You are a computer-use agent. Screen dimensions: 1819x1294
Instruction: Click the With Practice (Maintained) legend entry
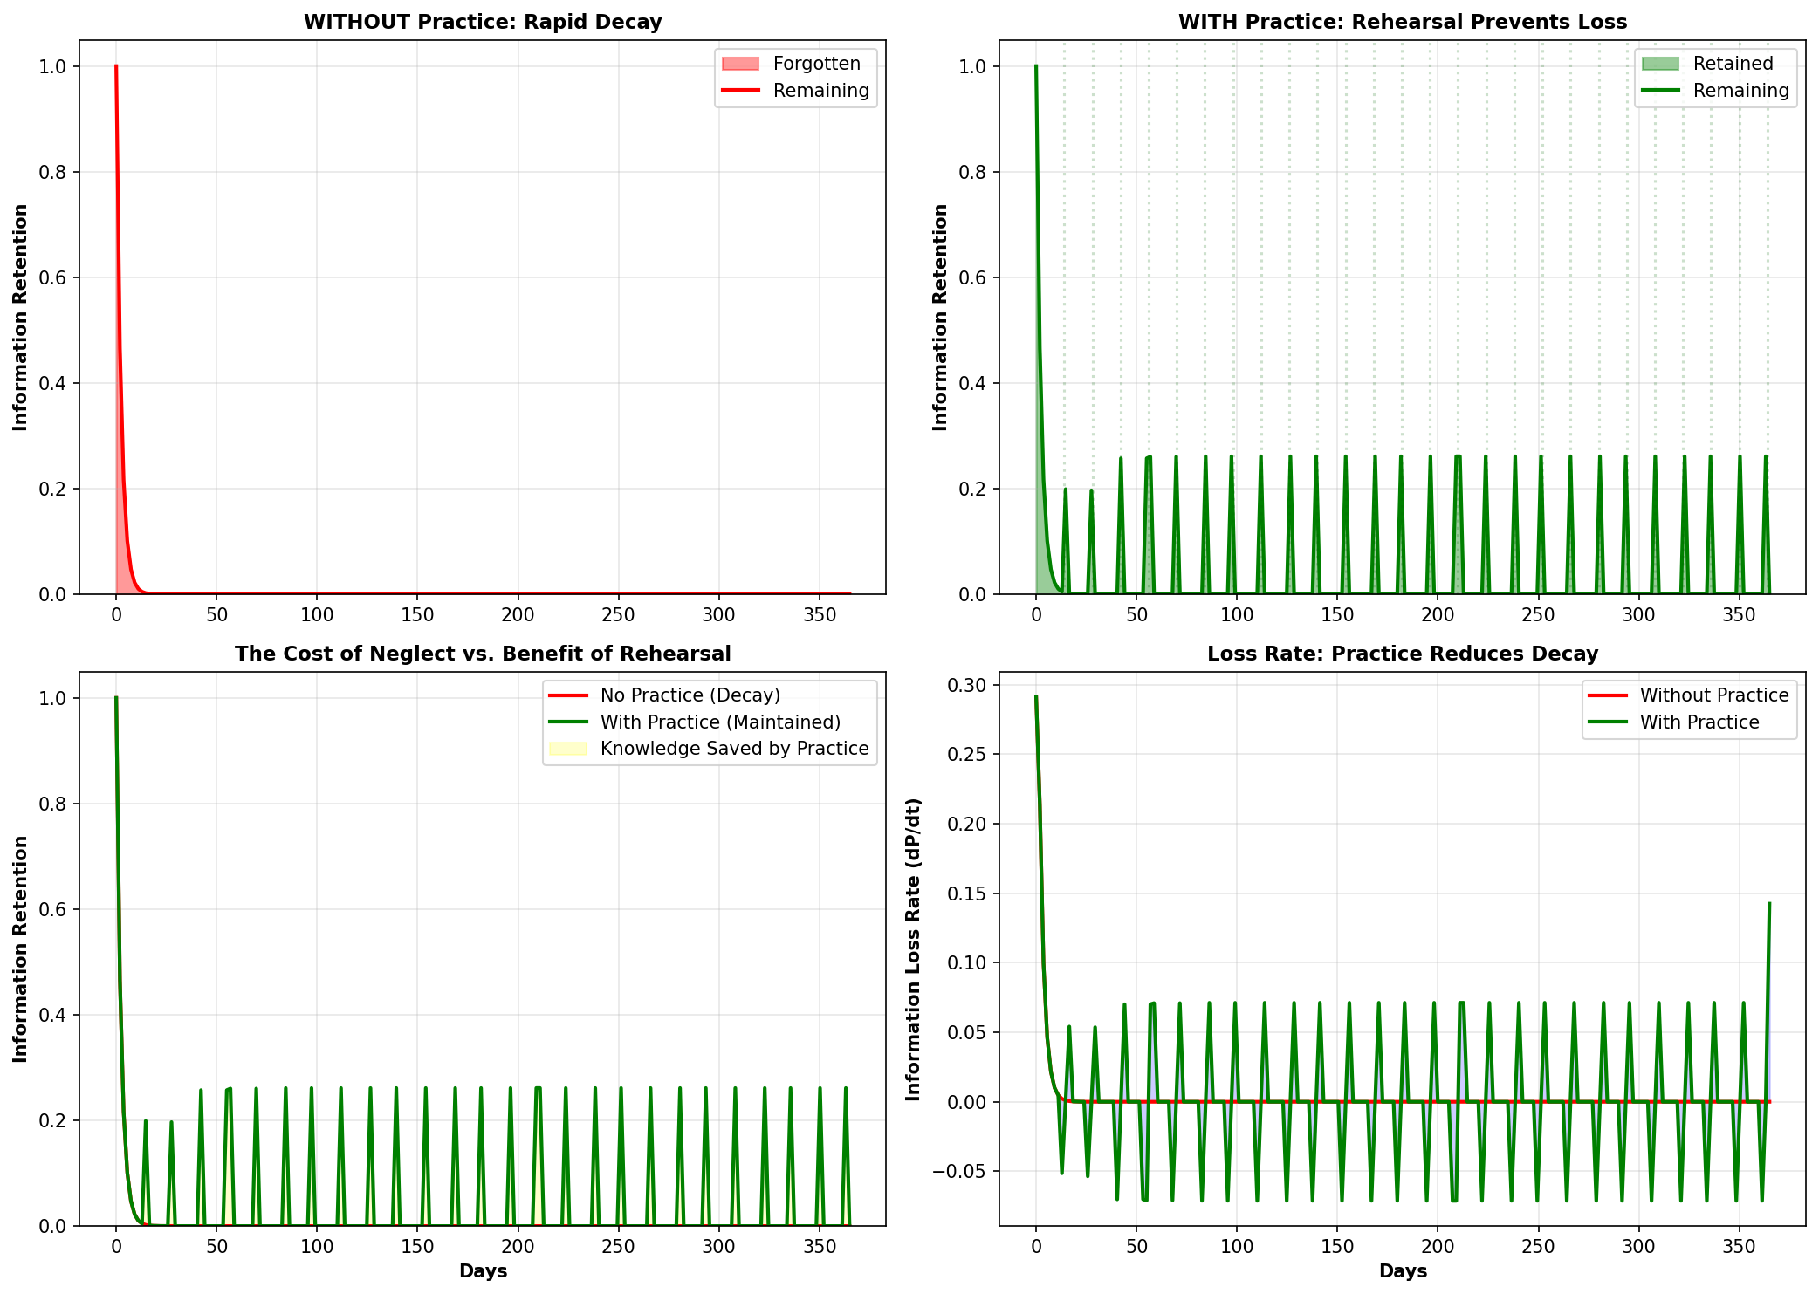[720, 722]
